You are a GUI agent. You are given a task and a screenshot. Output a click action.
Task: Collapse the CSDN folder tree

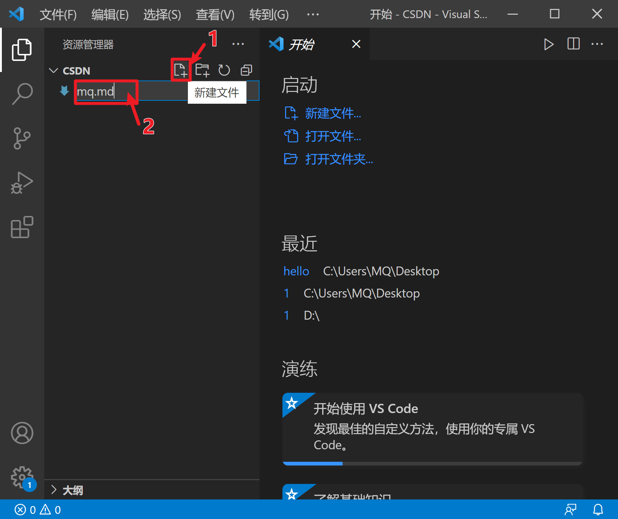click(54, 70)
